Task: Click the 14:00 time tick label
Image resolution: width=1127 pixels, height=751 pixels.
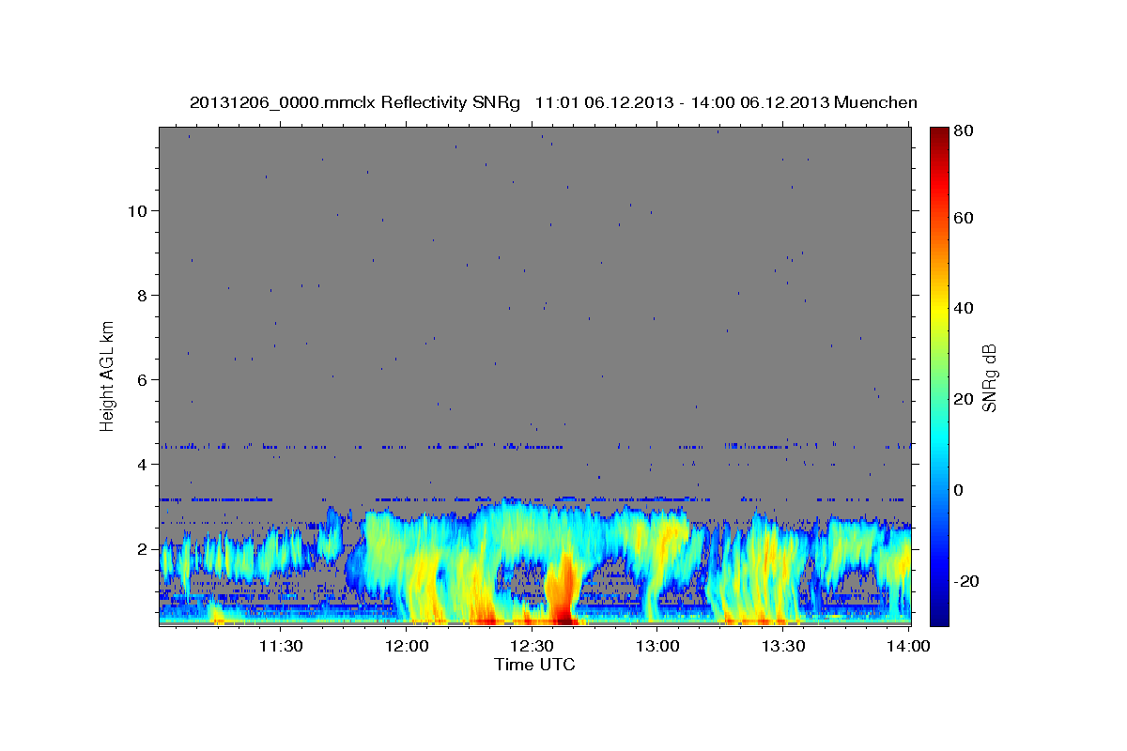Action: coord(908,646)
